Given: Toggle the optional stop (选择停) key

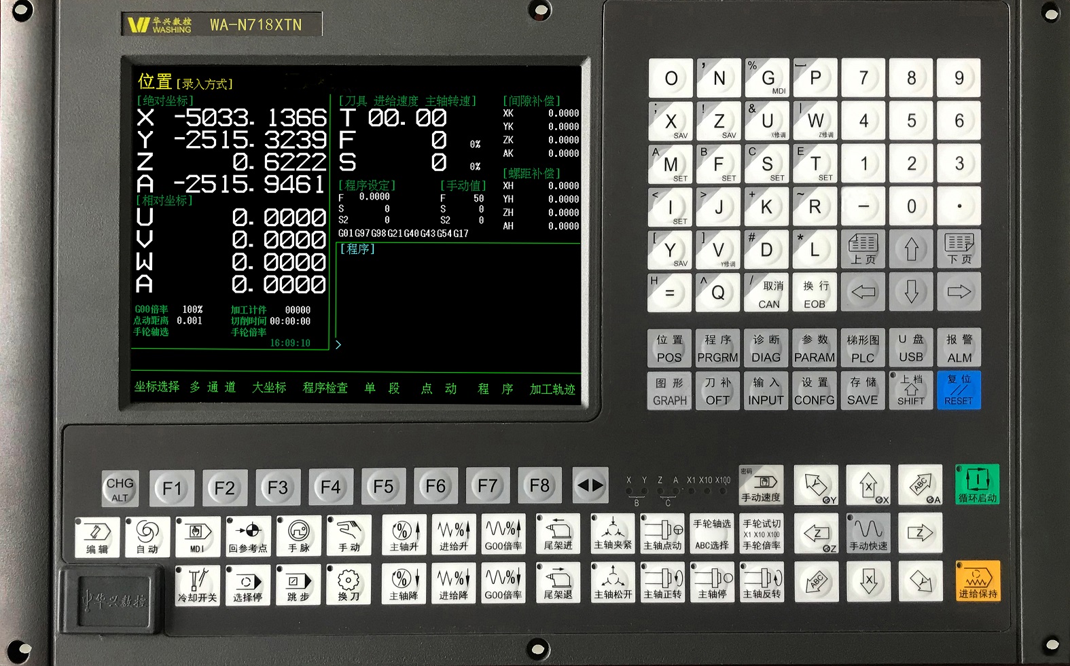Looking at the screenshot, I should coord(247,585).
